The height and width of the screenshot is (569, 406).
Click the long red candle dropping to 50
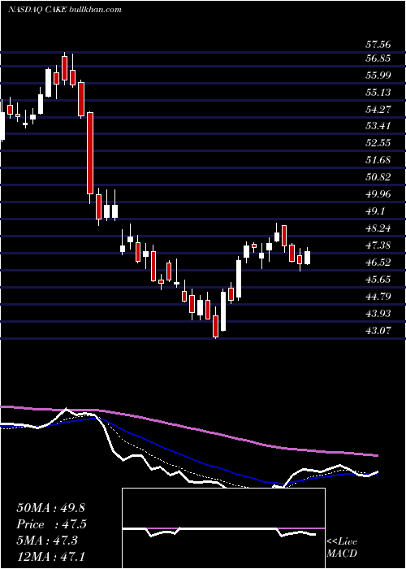pyautogui.click(x=90, y=153)
